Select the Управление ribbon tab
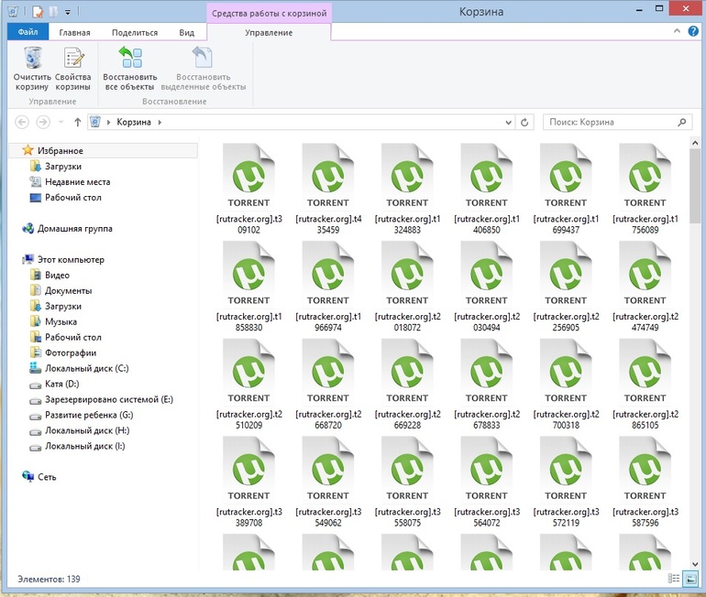The height and width of the screenshot is (597, 706). point(269,32)
